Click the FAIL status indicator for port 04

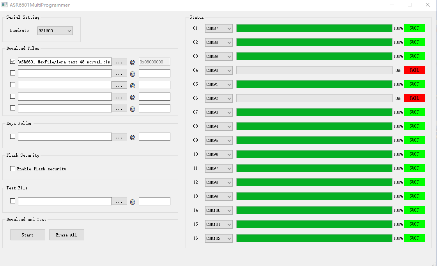[x=414, y=70]
